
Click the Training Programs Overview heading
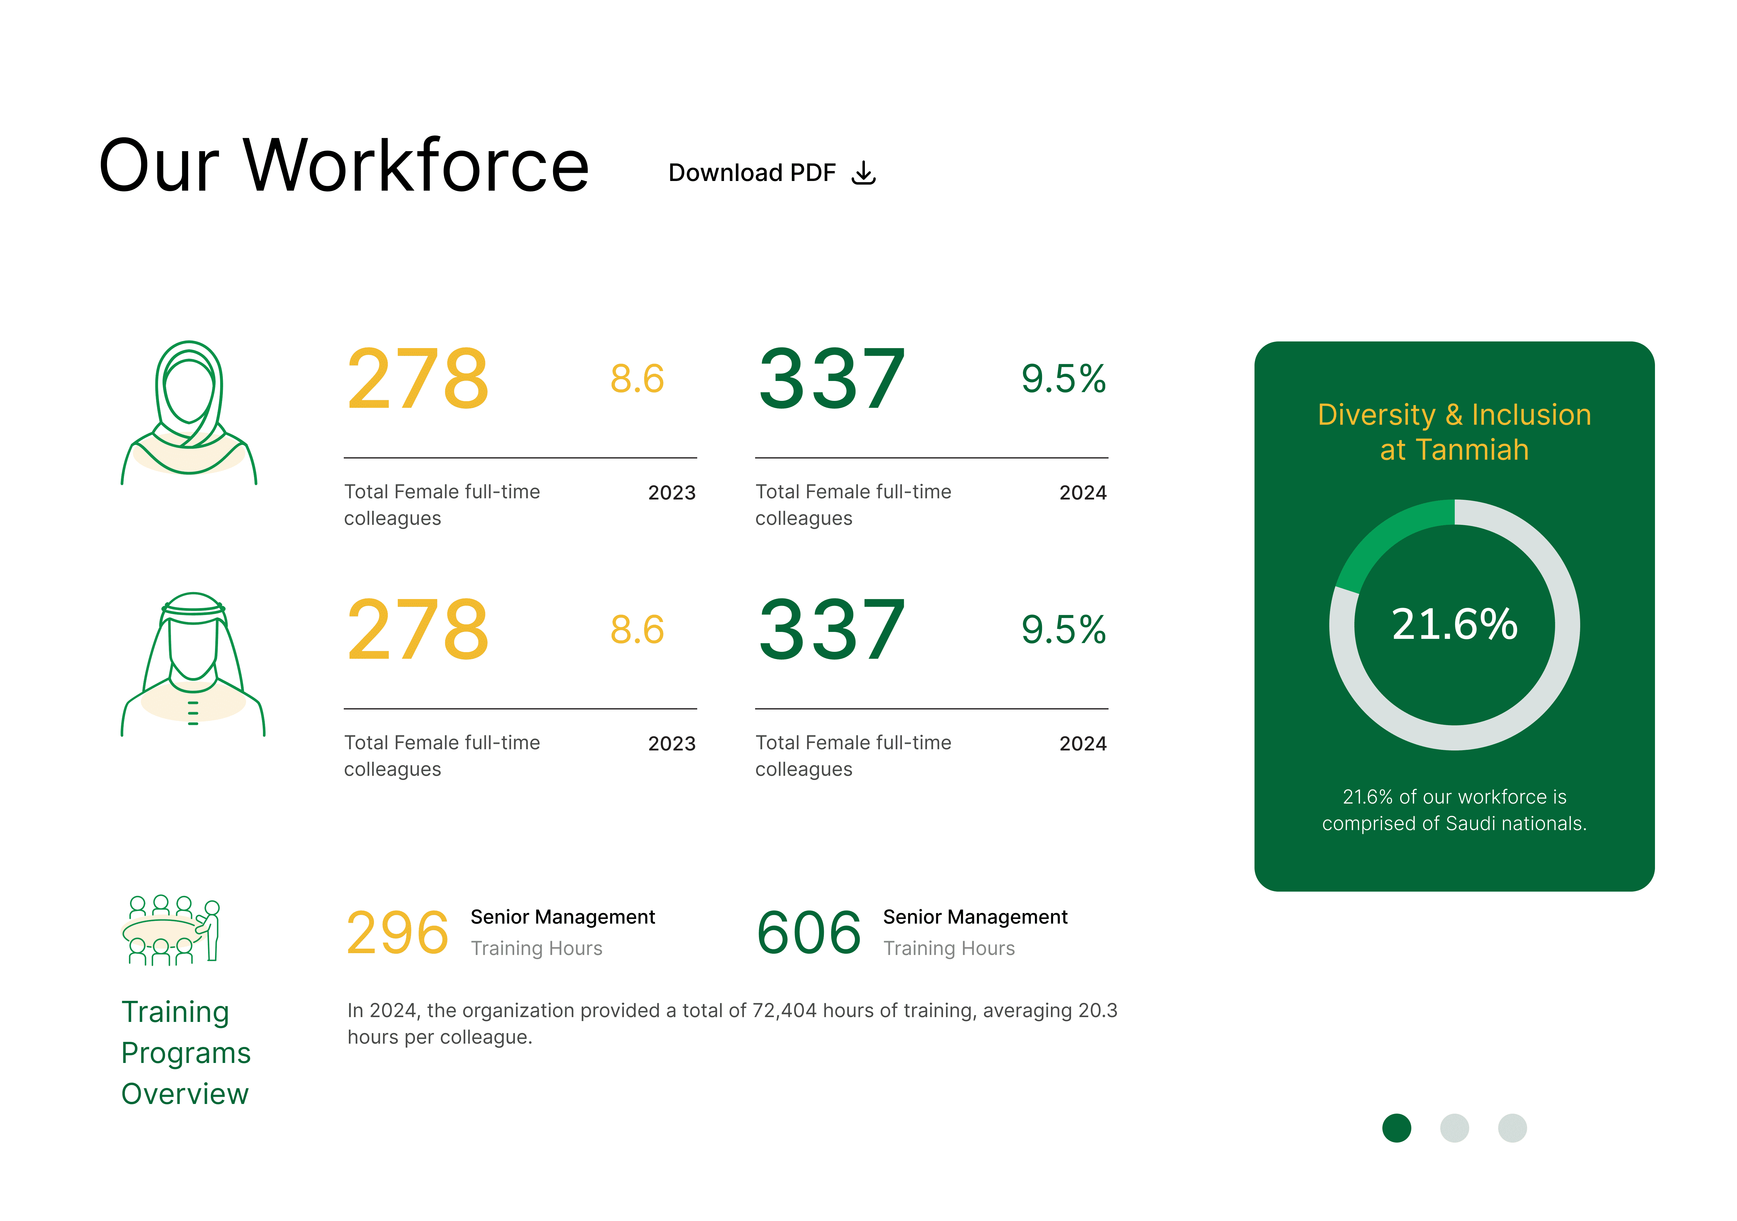(x=185, y=1052)
